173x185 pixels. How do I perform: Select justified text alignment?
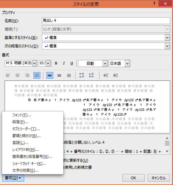[x=37, y=75]
